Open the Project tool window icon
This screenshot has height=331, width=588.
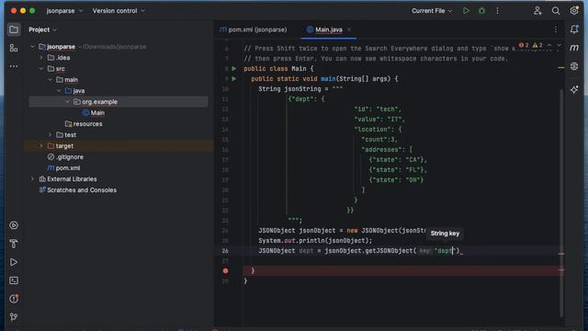pyautogui.click(x=14, y=29)
